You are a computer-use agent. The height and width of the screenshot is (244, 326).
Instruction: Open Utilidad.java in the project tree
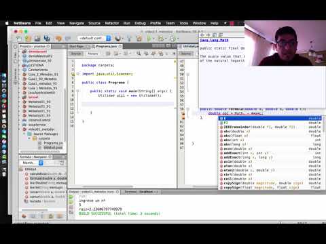click(x=53, y=148)
